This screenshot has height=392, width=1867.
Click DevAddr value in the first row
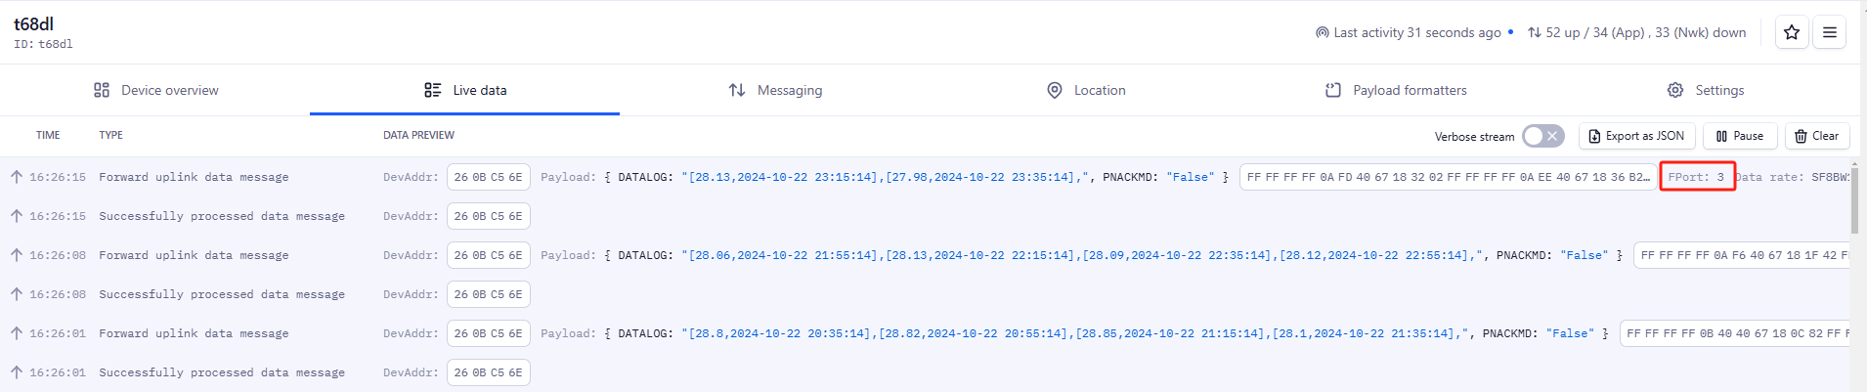(x=489, y=177)
